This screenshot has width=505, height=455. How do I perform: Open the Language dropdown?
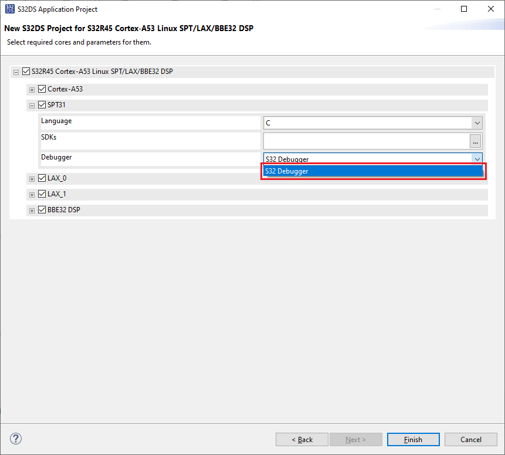tap(477, 123)
